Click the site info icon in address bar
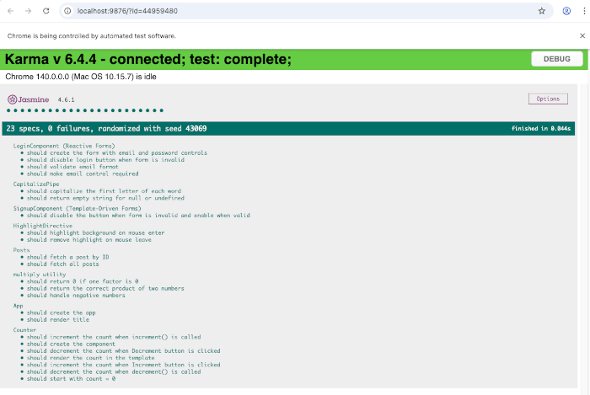 (x=67, y=11)
